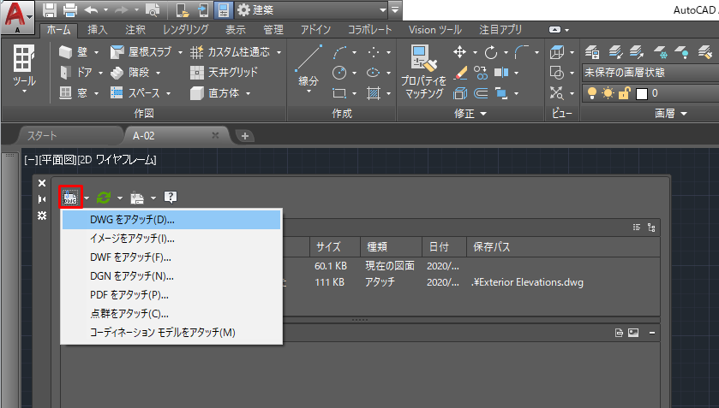Expand the 直方体 dropdown arrow
Image resolution: width=719 pixels, height=408 pixels.
point(248,93)
